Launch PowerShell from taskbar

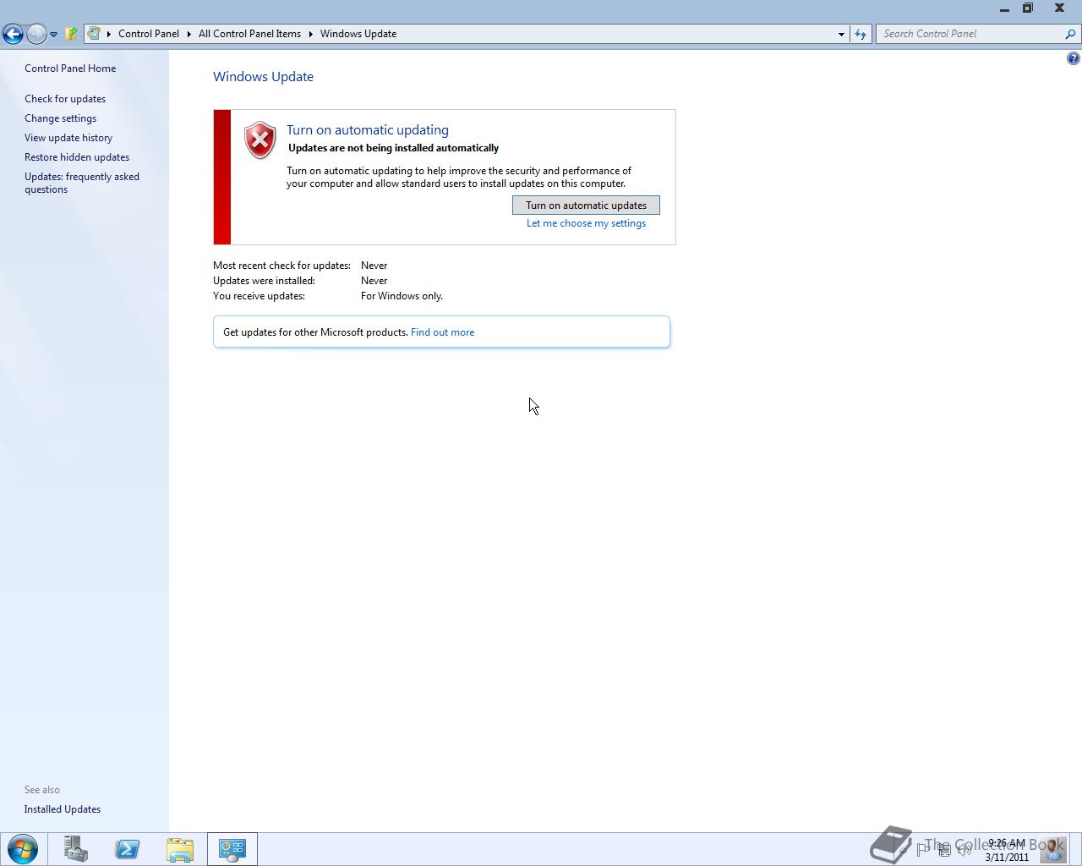pyautogui.click(x=128, y=849)
